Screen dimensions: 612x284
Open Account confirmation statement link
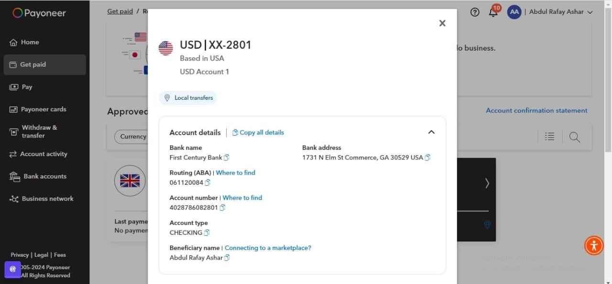tap(536, 110)
